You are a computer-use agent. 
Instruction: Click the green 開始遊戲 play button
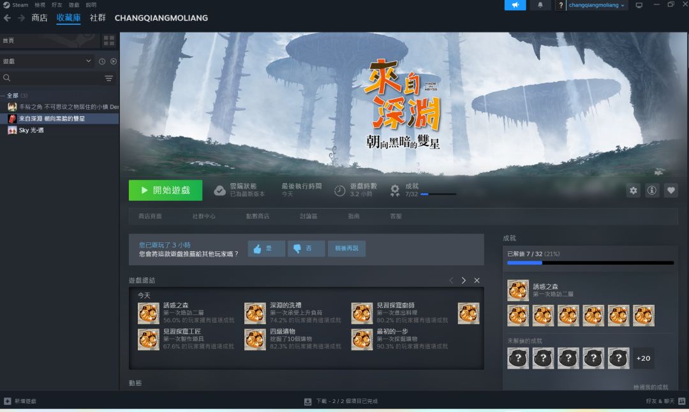[x=166, y=190]
